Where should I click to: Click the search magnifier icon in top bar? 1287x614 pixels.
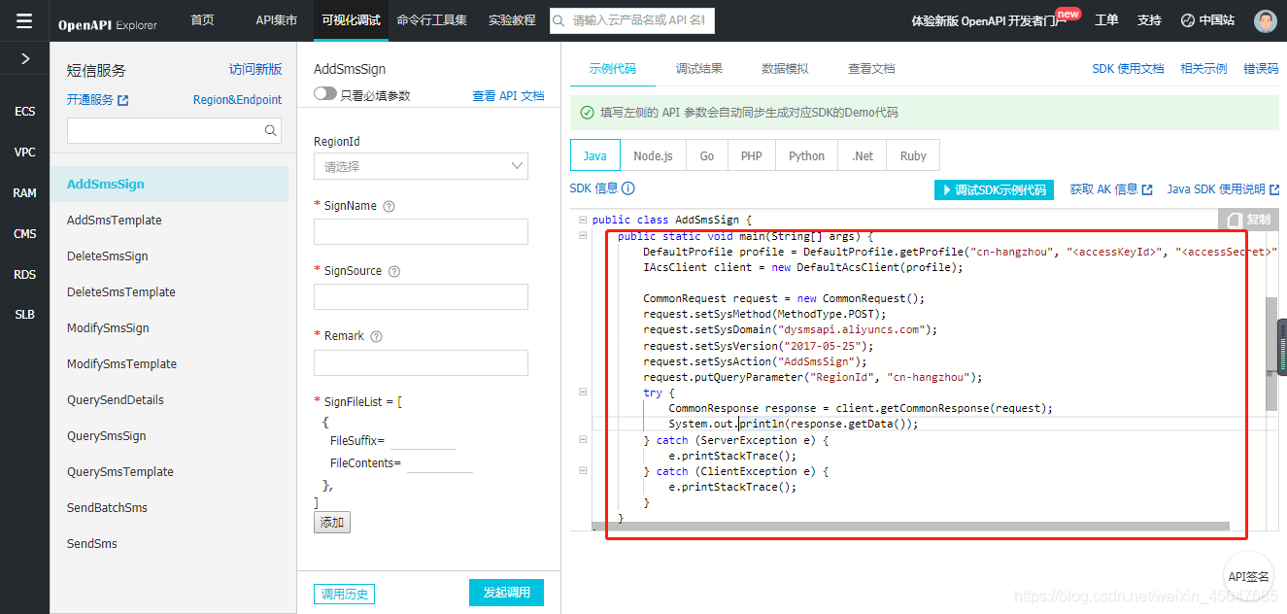tap(559, 20)
